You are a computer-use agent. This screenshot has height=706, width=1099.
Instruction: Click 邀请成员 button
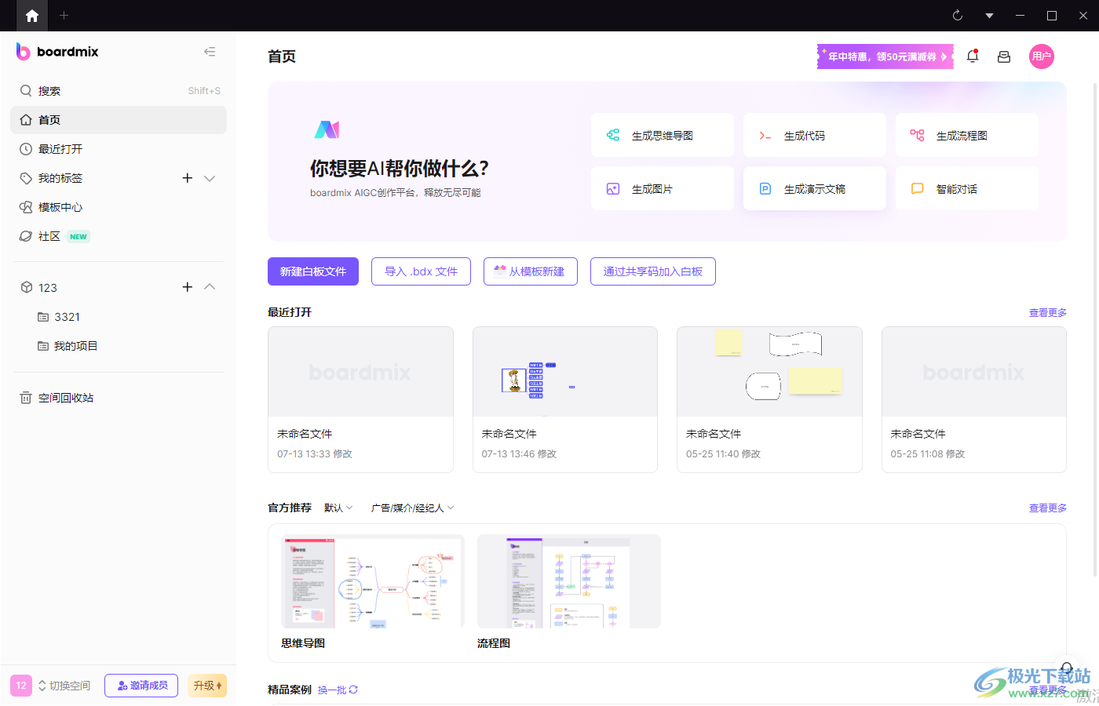pyautogui.click(x=141, y=686)
